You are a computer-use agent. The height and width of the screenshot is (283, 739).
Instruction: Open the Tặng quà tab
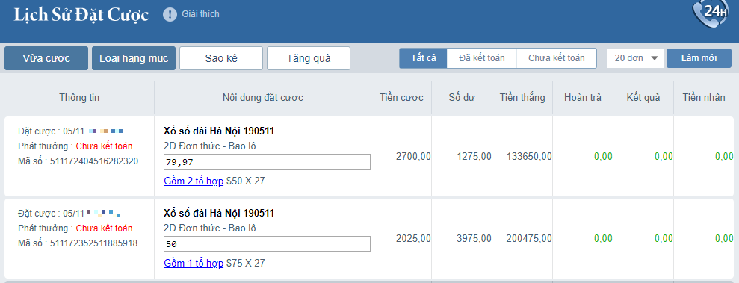[x=309, y=58]
